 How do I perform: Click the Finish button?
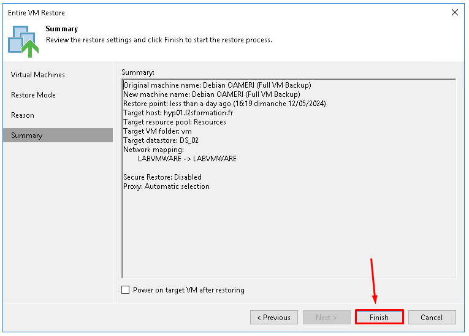pos(379,317)
